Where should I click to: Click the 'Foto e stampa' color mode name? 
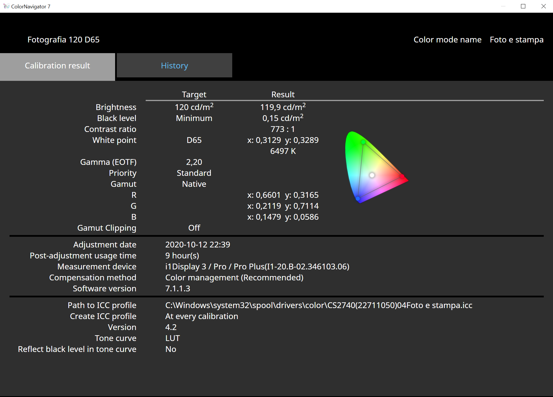516,40
